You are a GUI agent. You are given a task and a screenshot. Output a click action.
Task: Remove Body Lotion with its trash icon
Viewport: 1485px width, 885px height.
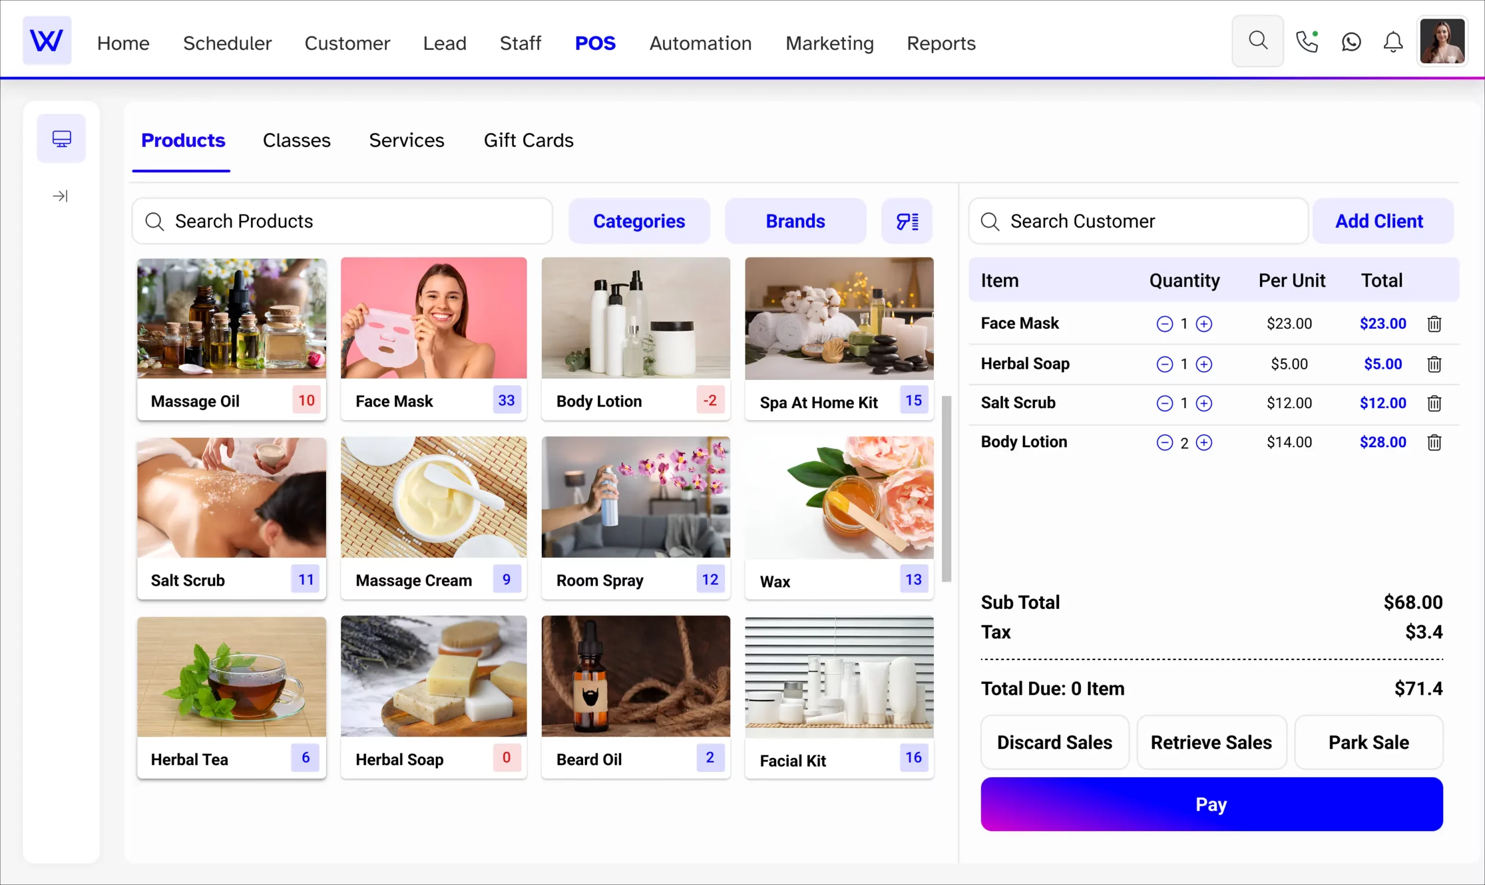[x=1434, y=442]
